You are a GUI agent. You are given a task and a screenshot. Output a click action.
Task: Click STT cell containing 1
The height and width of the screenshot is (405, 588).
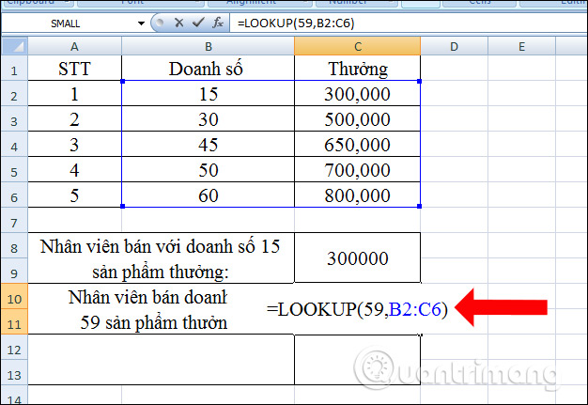tap(74, 93)
